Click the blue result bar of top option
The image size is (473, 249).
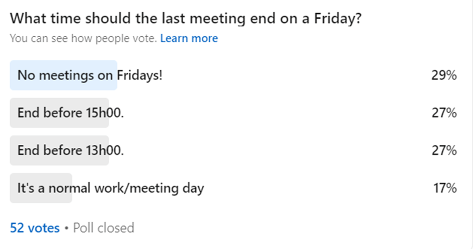click(x=63, y=75)
